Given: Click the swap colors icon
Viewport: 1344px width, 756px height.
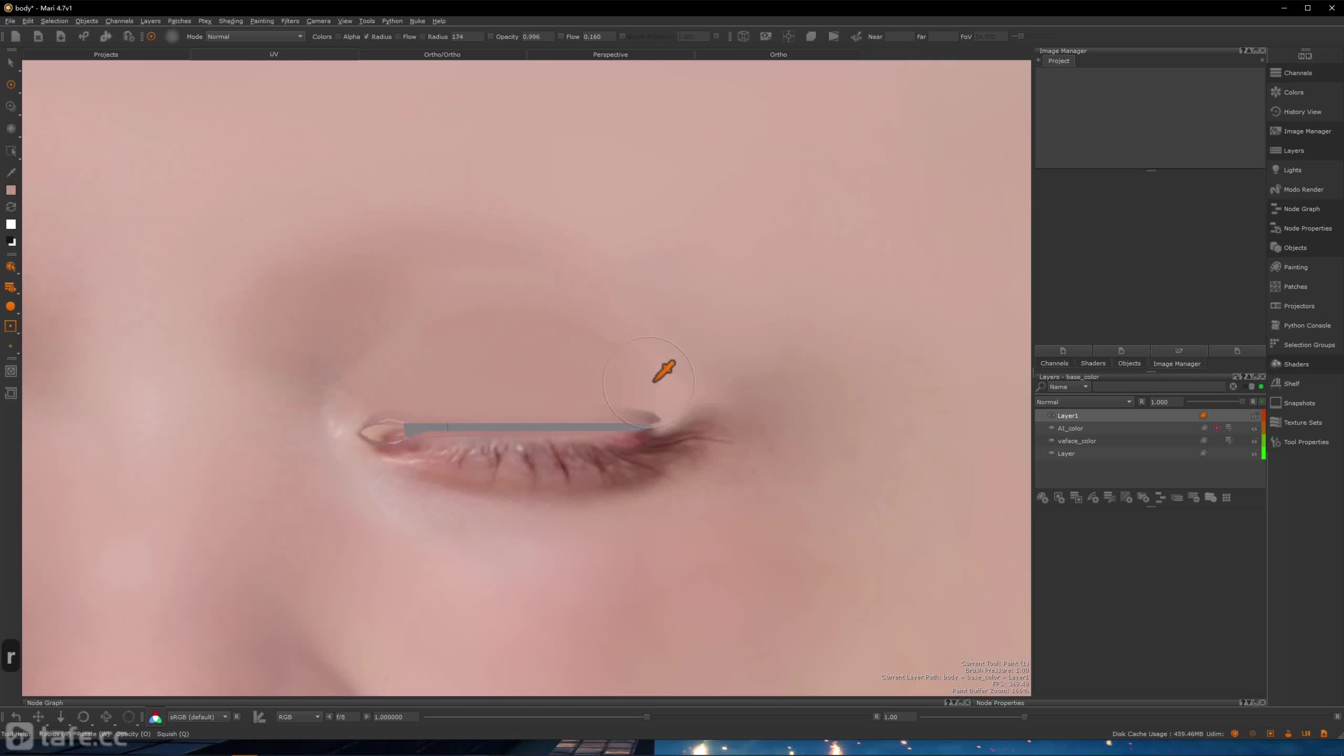Looking at the screenshot, I should pos(10,207).
